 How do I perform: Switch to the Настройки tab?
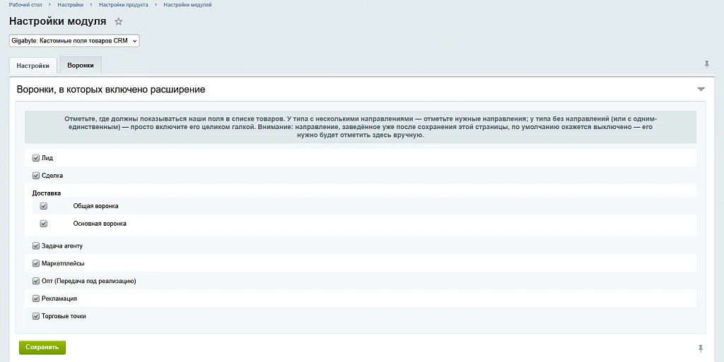(33, 66)
